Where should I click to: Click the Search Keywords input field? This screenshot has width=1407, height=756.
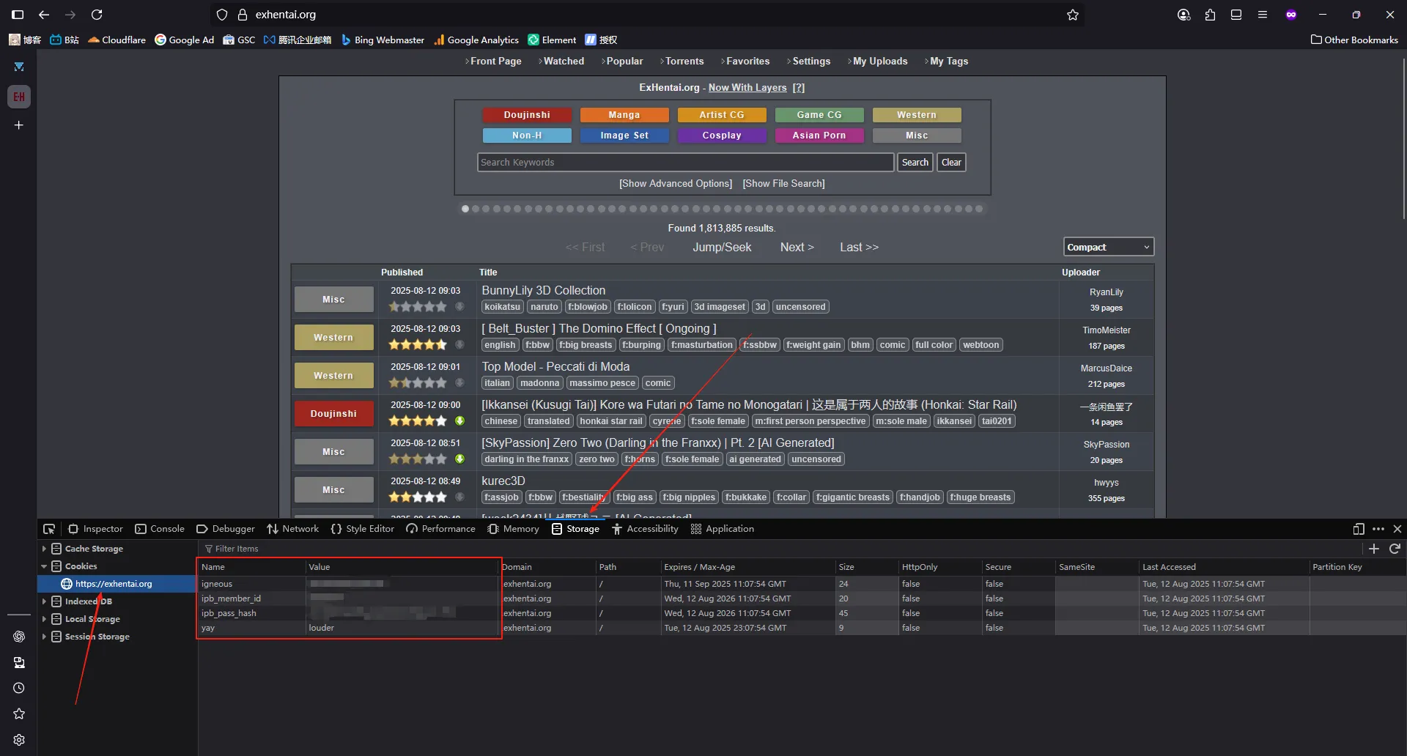pyautogui.click(x=684, y=163)
